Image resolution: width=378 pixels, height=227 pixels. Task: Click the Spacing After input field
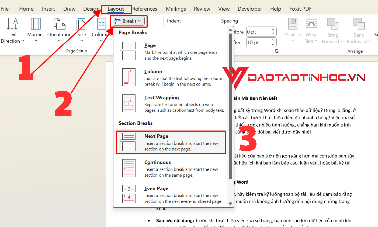[258, 42]
